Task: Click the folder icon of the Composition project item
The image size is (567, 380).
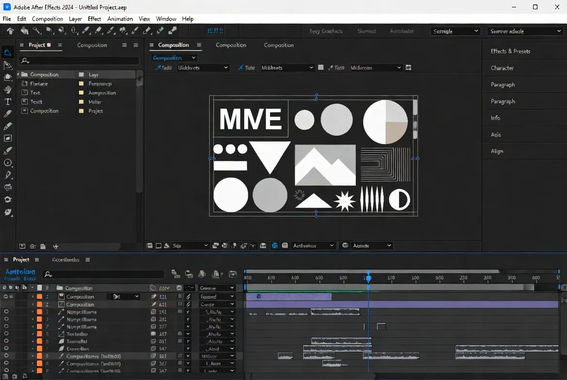Action: [25, 75]
